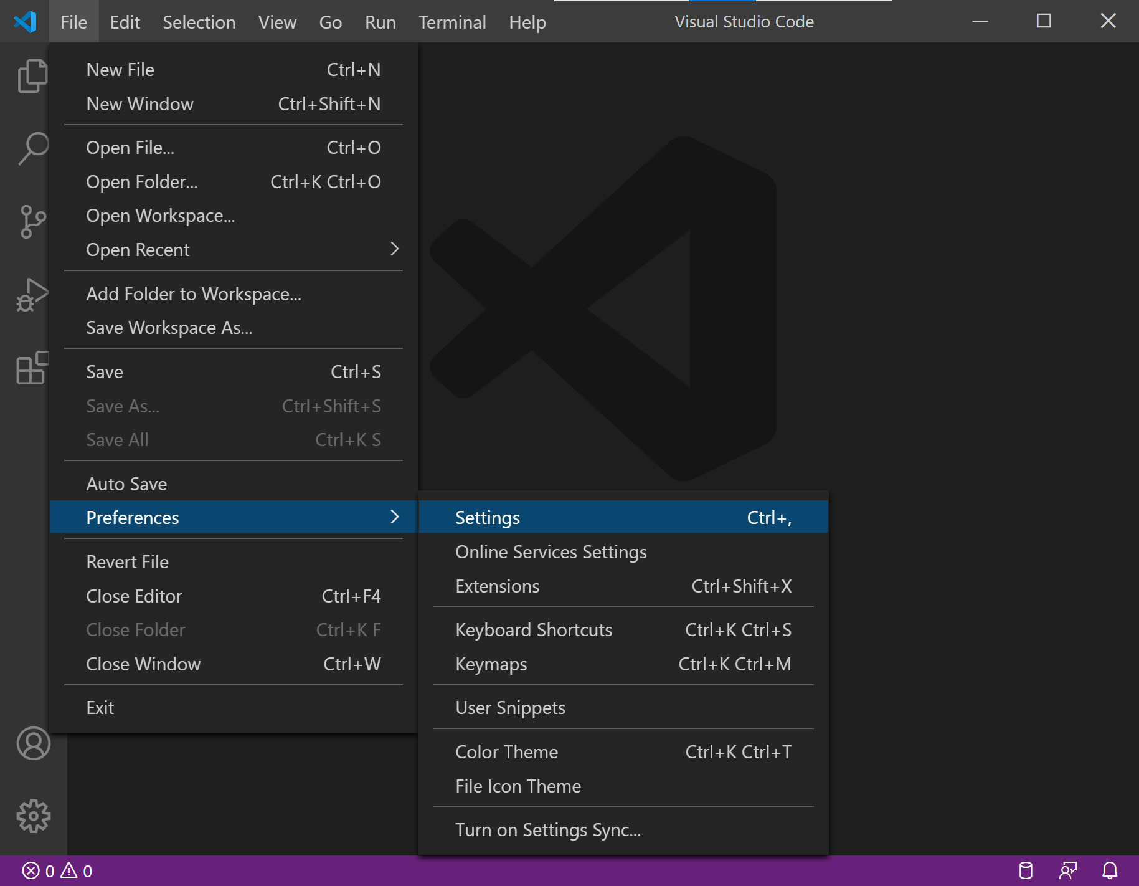Click the Manage gear icon
This screenshot has height=886, width=1139.
pyautogui.click(x=33, y=816)
